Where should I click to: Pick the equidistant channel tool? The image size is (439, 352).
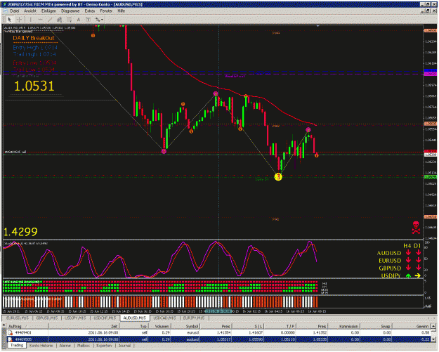pos(60,20)
